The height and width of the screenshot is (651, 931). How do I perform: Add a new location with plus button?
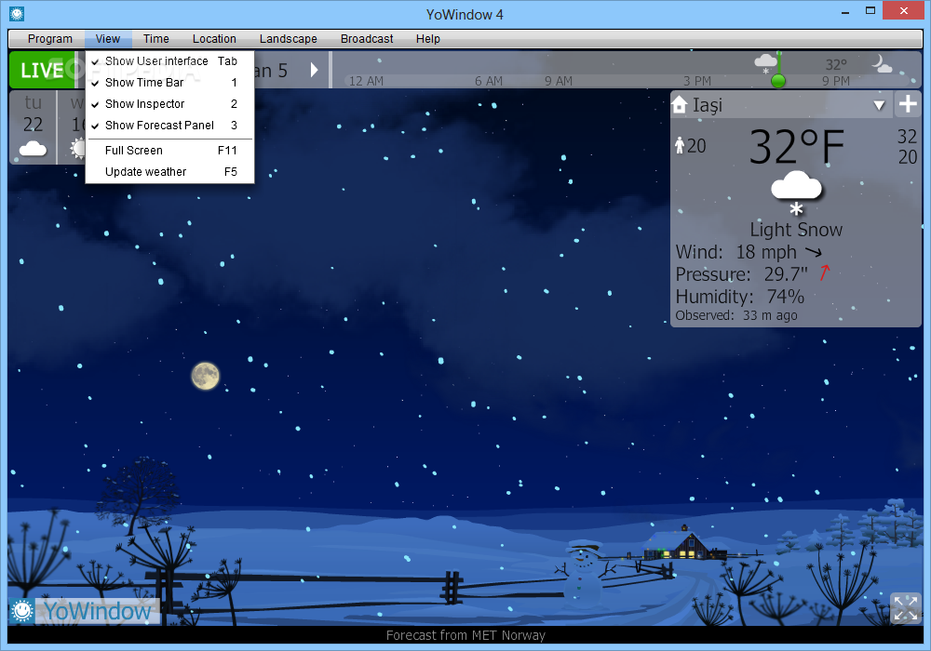pos(908,104)
